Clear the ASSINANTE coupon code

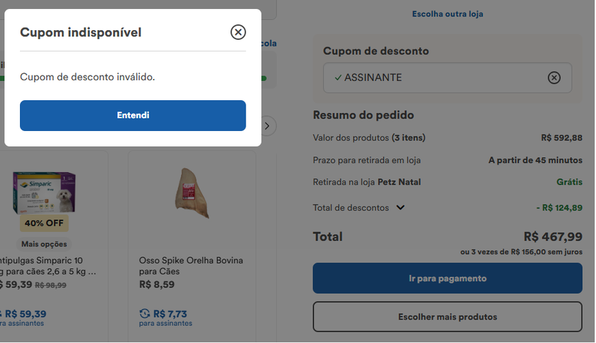pos(554,78)
